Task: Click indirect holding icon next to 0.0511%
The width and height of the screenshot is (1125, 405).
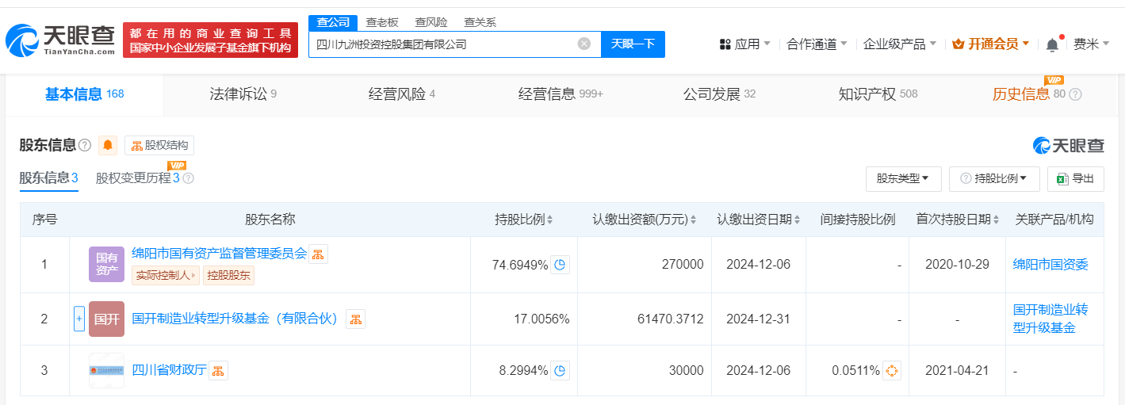Action: tap(892, 370)
